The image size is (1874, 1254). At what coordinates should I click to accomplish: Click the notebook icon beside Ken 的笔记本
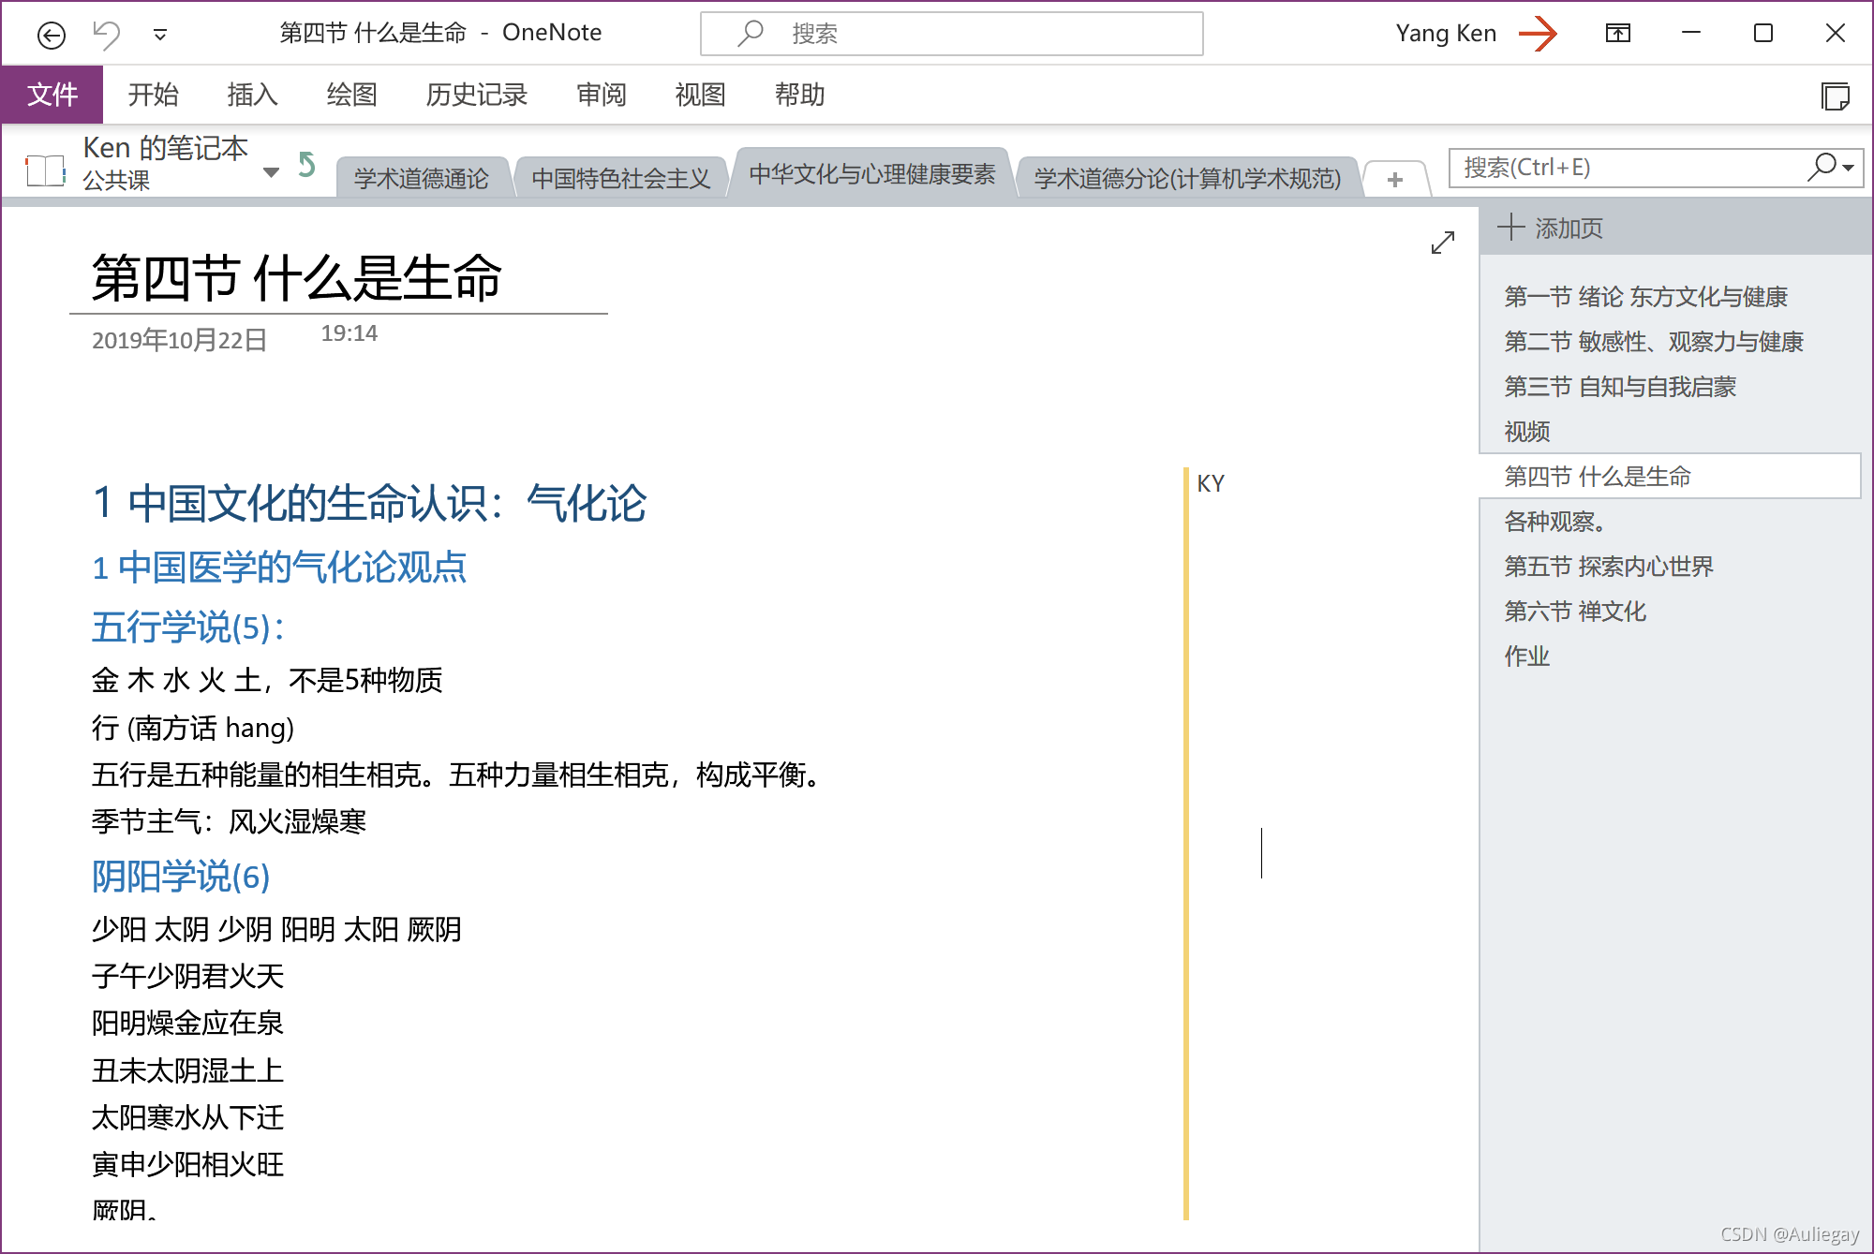[45, 170]
